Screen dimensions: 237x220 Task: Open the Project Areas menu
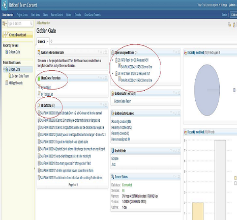click(x=22, y=15)
